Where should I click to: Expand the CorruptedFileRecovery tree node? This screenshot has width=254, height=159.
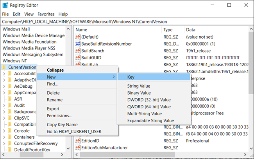coord(4,143)
